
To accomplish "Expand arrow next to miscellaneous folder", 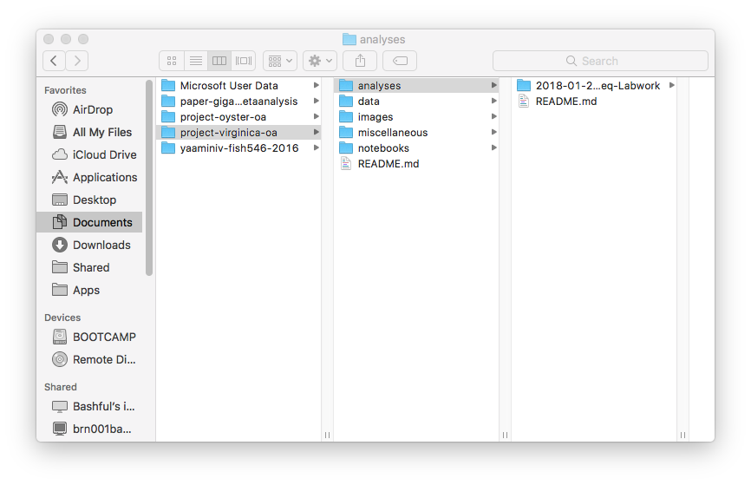I will click(493, 132).
